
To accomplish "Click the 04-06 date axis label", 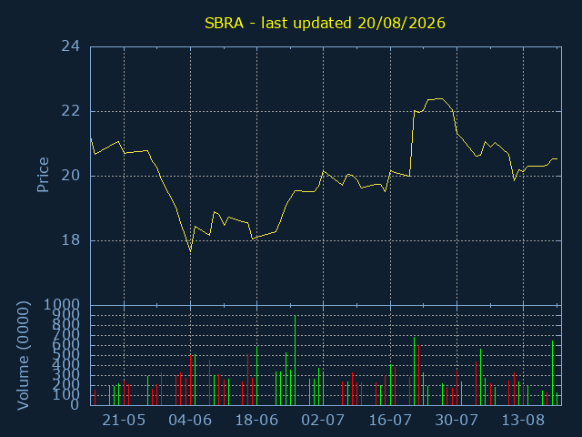I will (190, 421).
